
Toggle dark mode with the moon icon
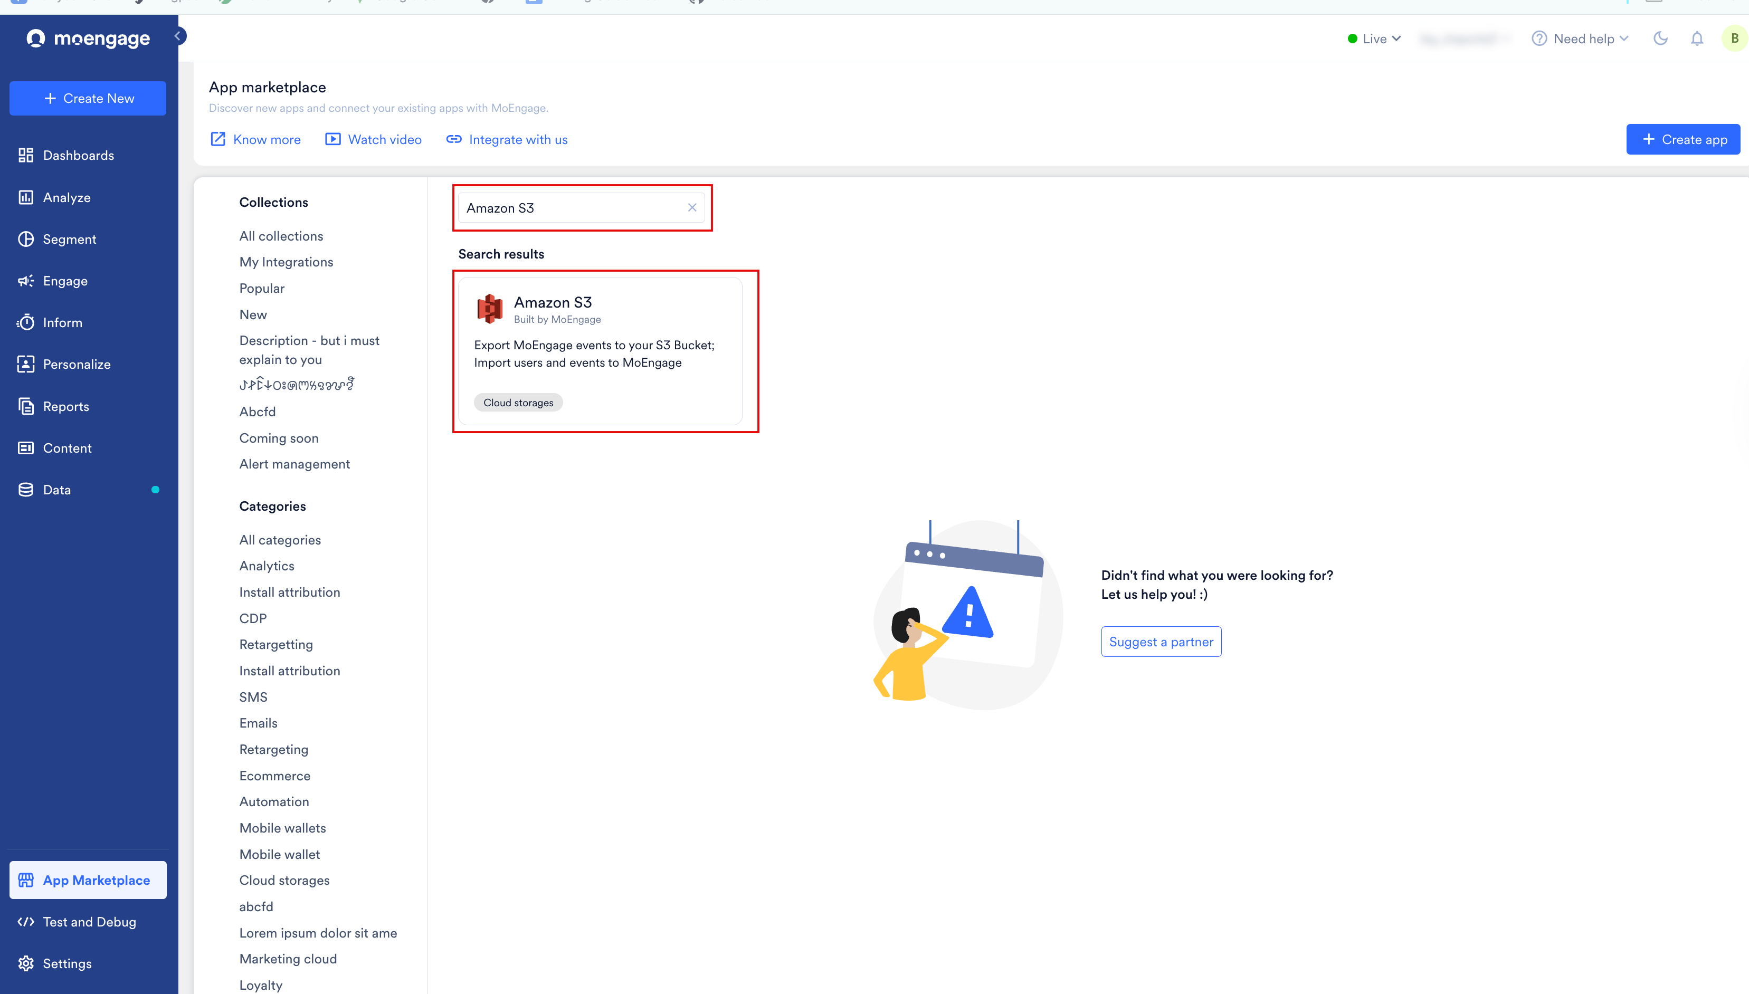(1660, 39)
